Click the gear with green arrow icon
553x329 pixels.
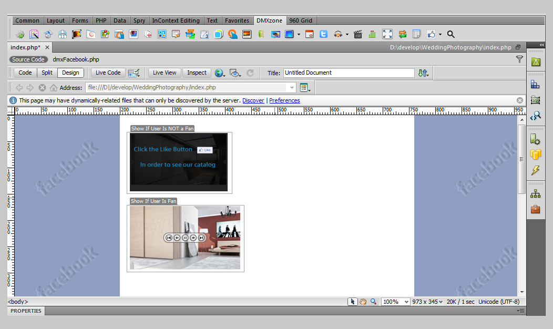pos(20,34)
